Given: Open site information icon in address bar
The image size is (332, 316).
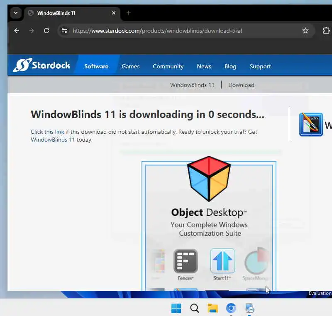Looking at the screenshot, I should [64, 31].
